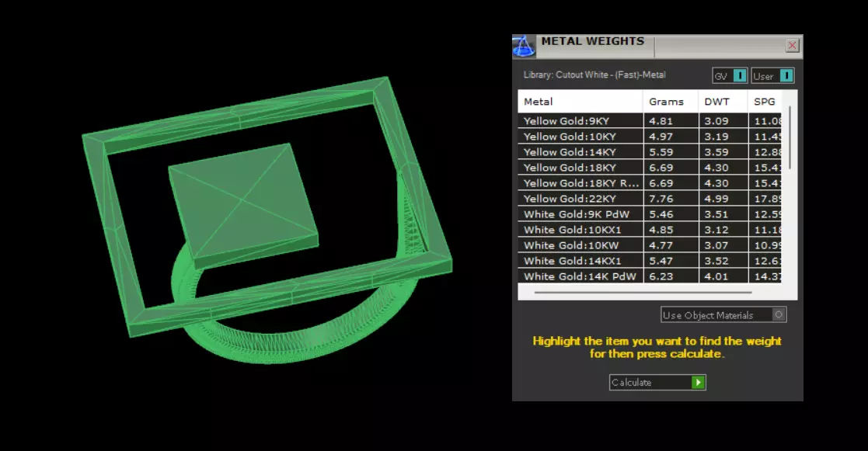Click the green arrow on Calculate
The height and width of the screenshot is (451, 868).
[x=698, y=383]
